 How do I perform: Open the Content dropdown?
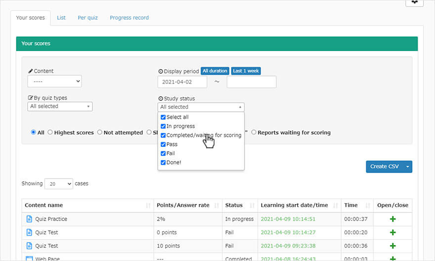(x=54, y=81)
